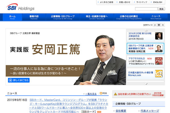Open the 事業内容 Business menu
The height and width of the screenshot is (113, 170).
pyautogui.click(x=34, y=17)
